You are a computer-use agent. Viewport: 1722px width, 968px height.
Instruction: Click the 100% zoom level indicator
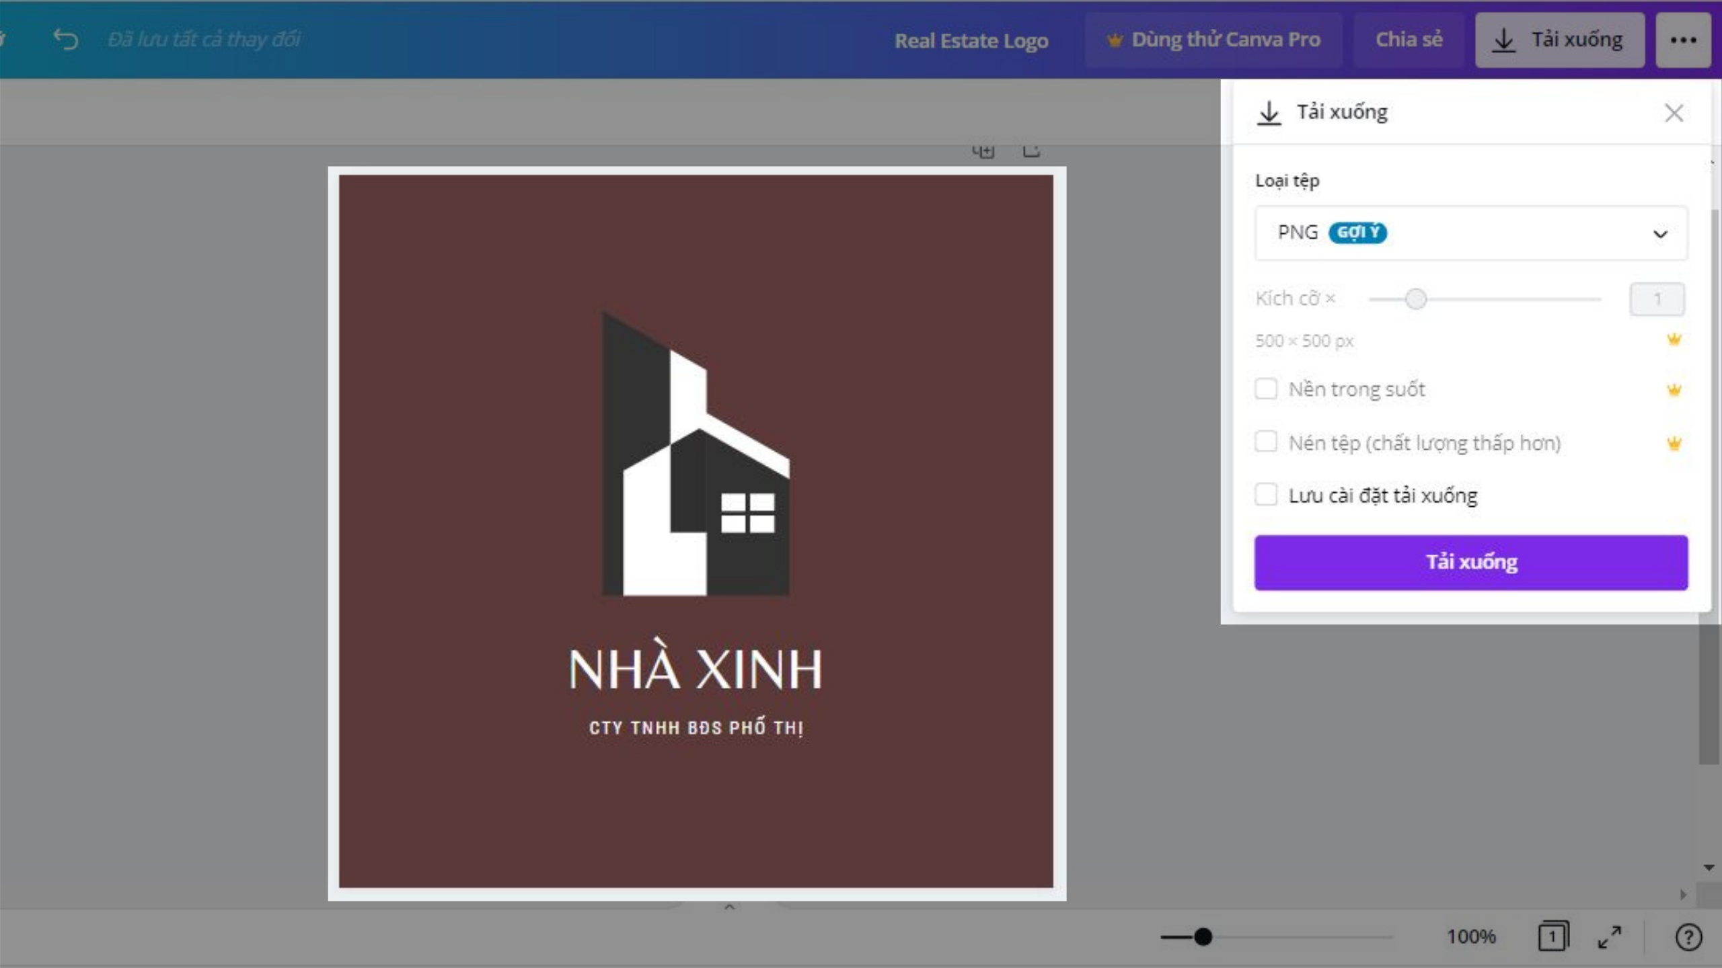point(1470,936)
